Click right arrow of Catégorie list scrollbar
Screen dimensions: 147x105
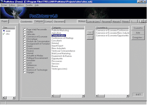[83, 96]
